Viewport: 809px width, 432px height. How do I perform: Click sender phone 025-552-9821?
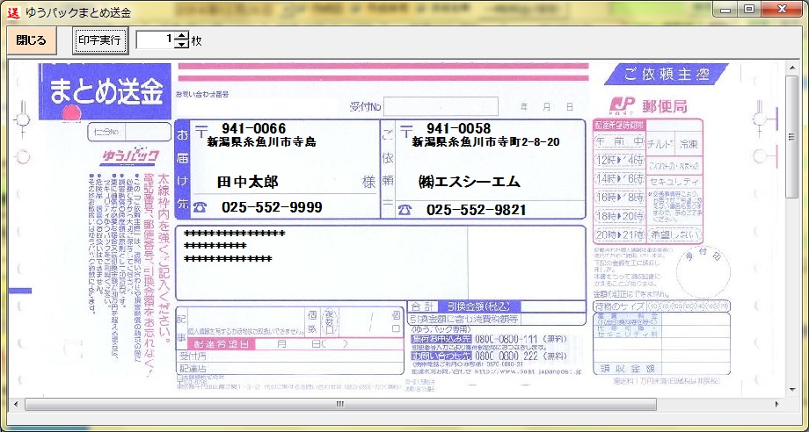tap(477, 210)
